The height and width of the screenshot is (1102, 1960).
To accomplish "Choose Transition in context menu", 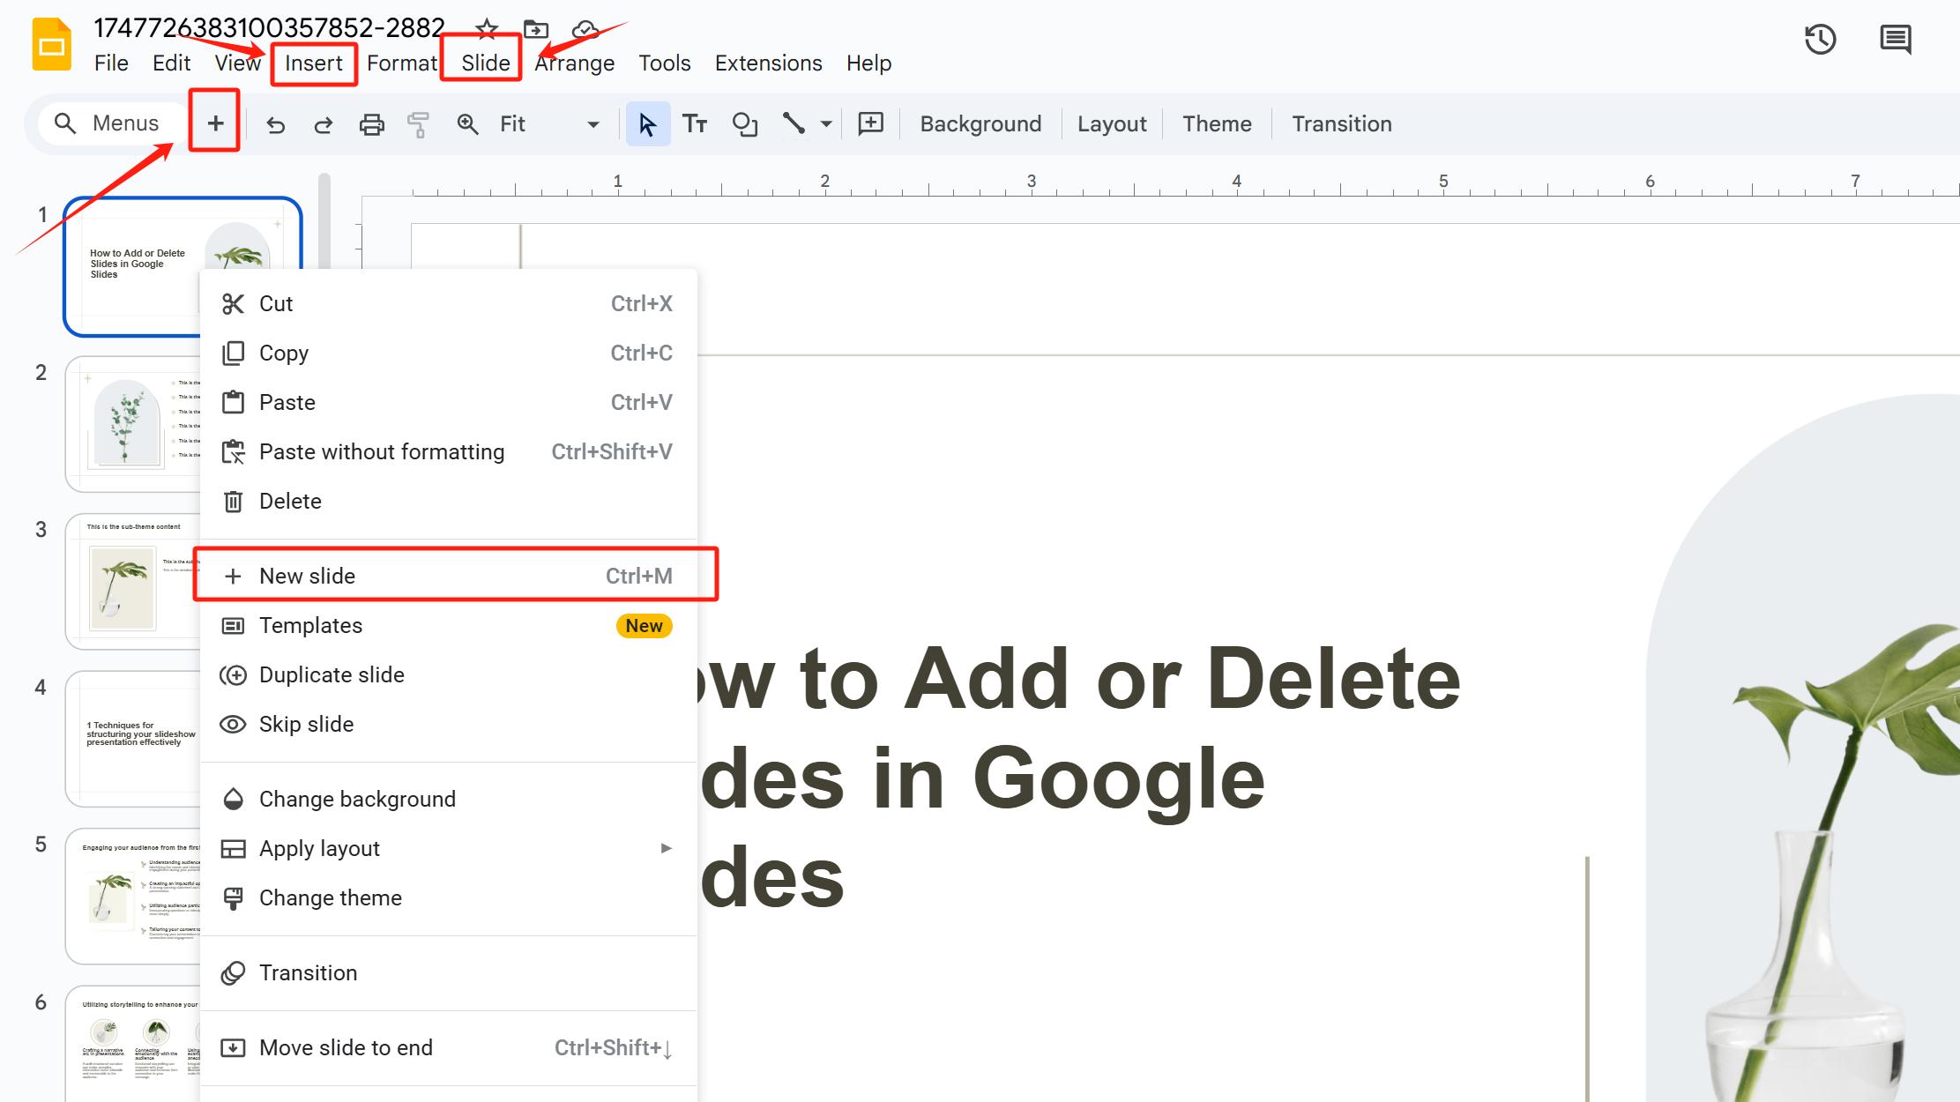I will click(449, 972).
